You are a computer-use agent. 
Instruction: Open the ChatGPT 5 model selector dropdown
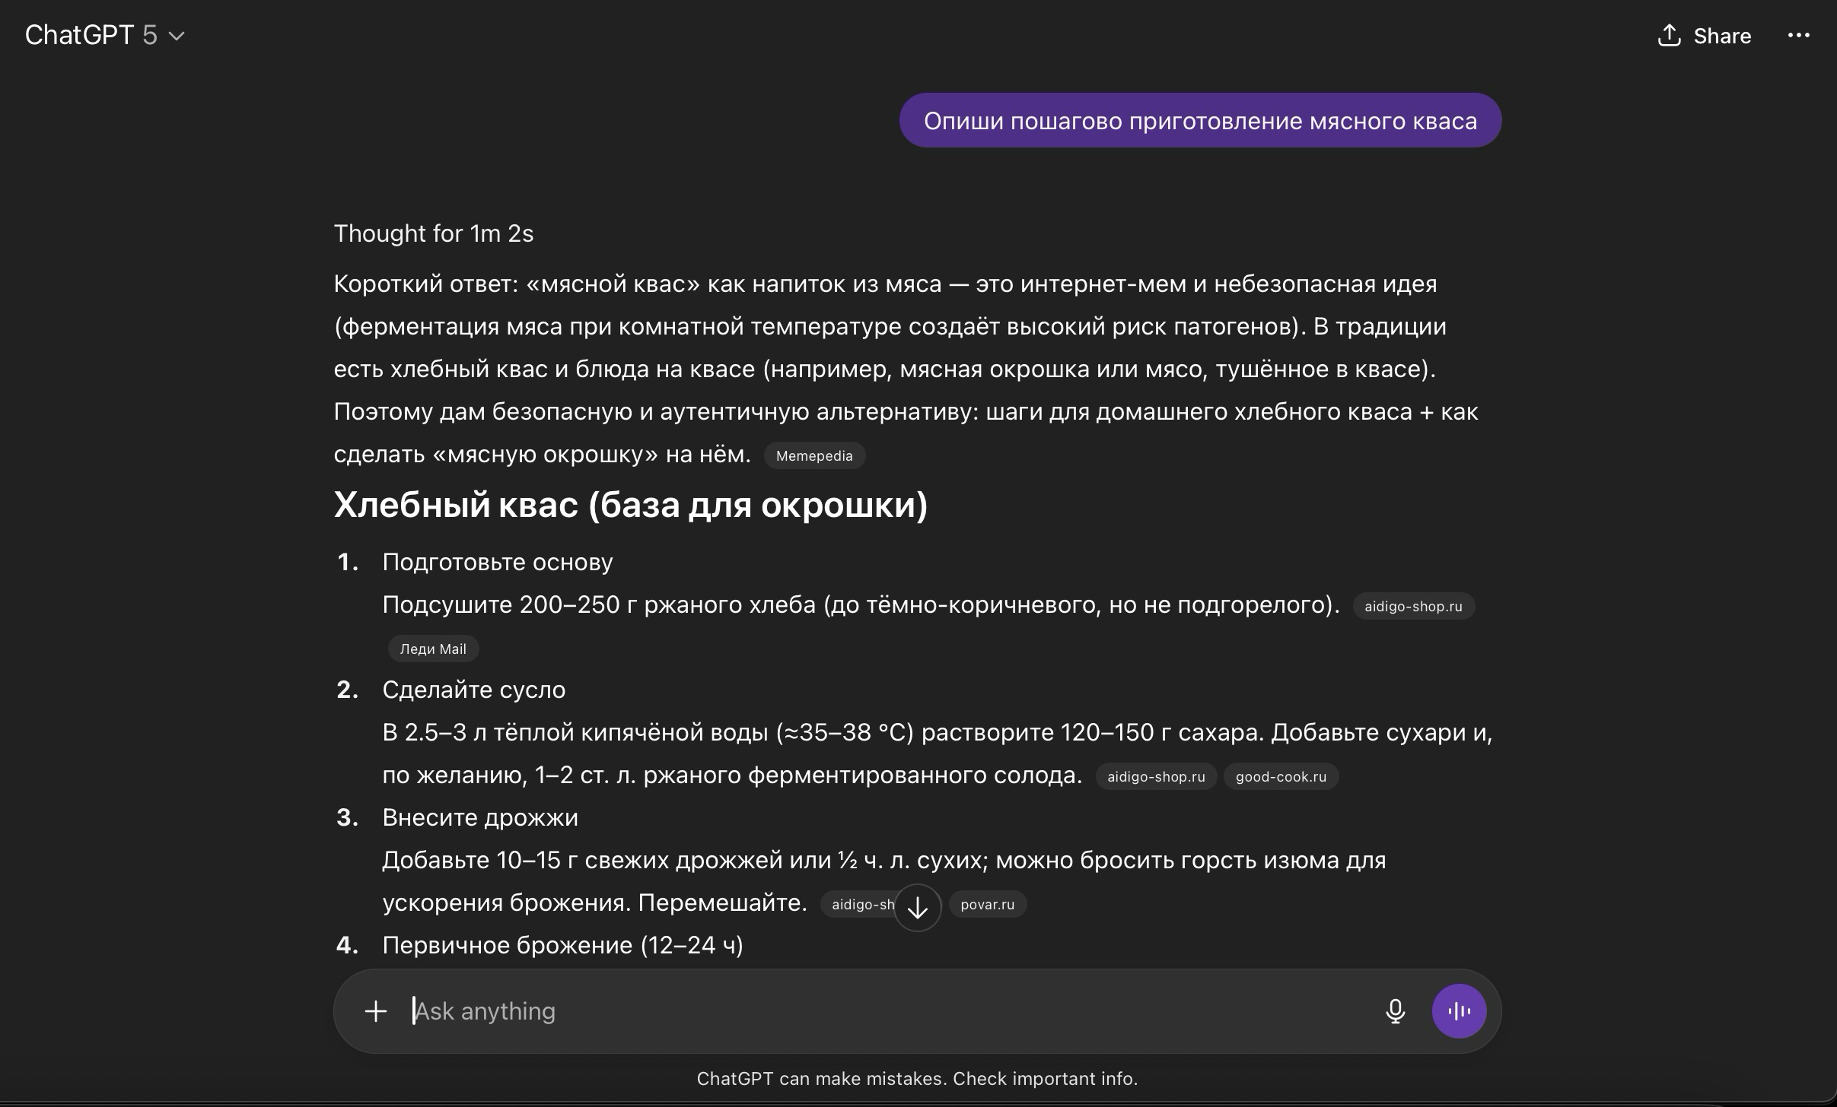click(104, 36)
